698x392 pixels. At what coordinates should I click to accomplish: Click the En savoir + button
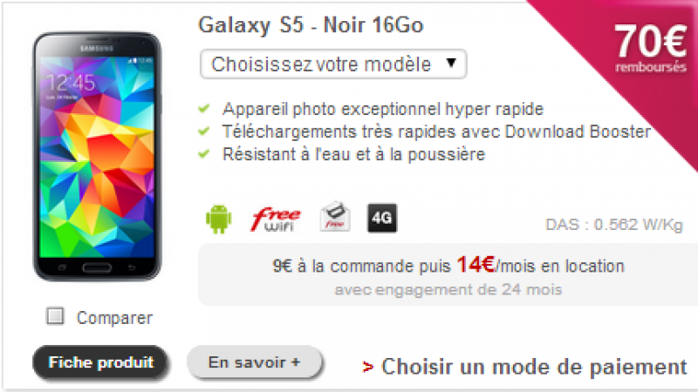point(255,362)
